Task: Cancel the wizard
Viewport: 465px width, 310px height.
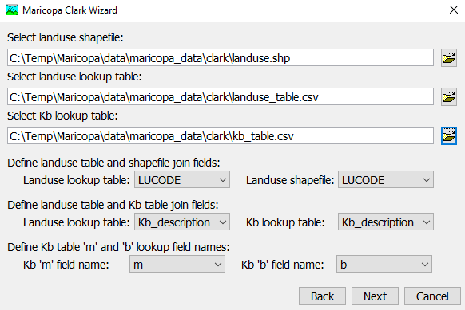Action: tap(432, 296)
